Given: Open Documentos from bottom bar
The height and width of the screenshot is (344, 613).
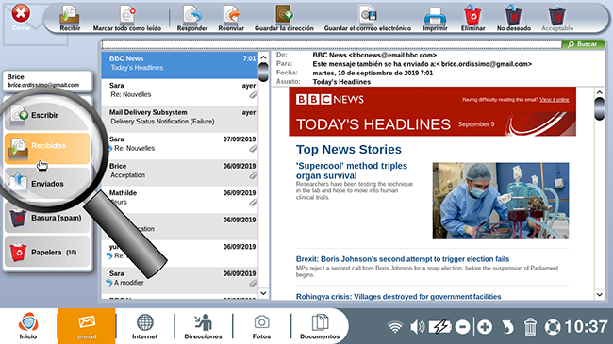Looking at the screenshot, I should [x=320, y=326].
